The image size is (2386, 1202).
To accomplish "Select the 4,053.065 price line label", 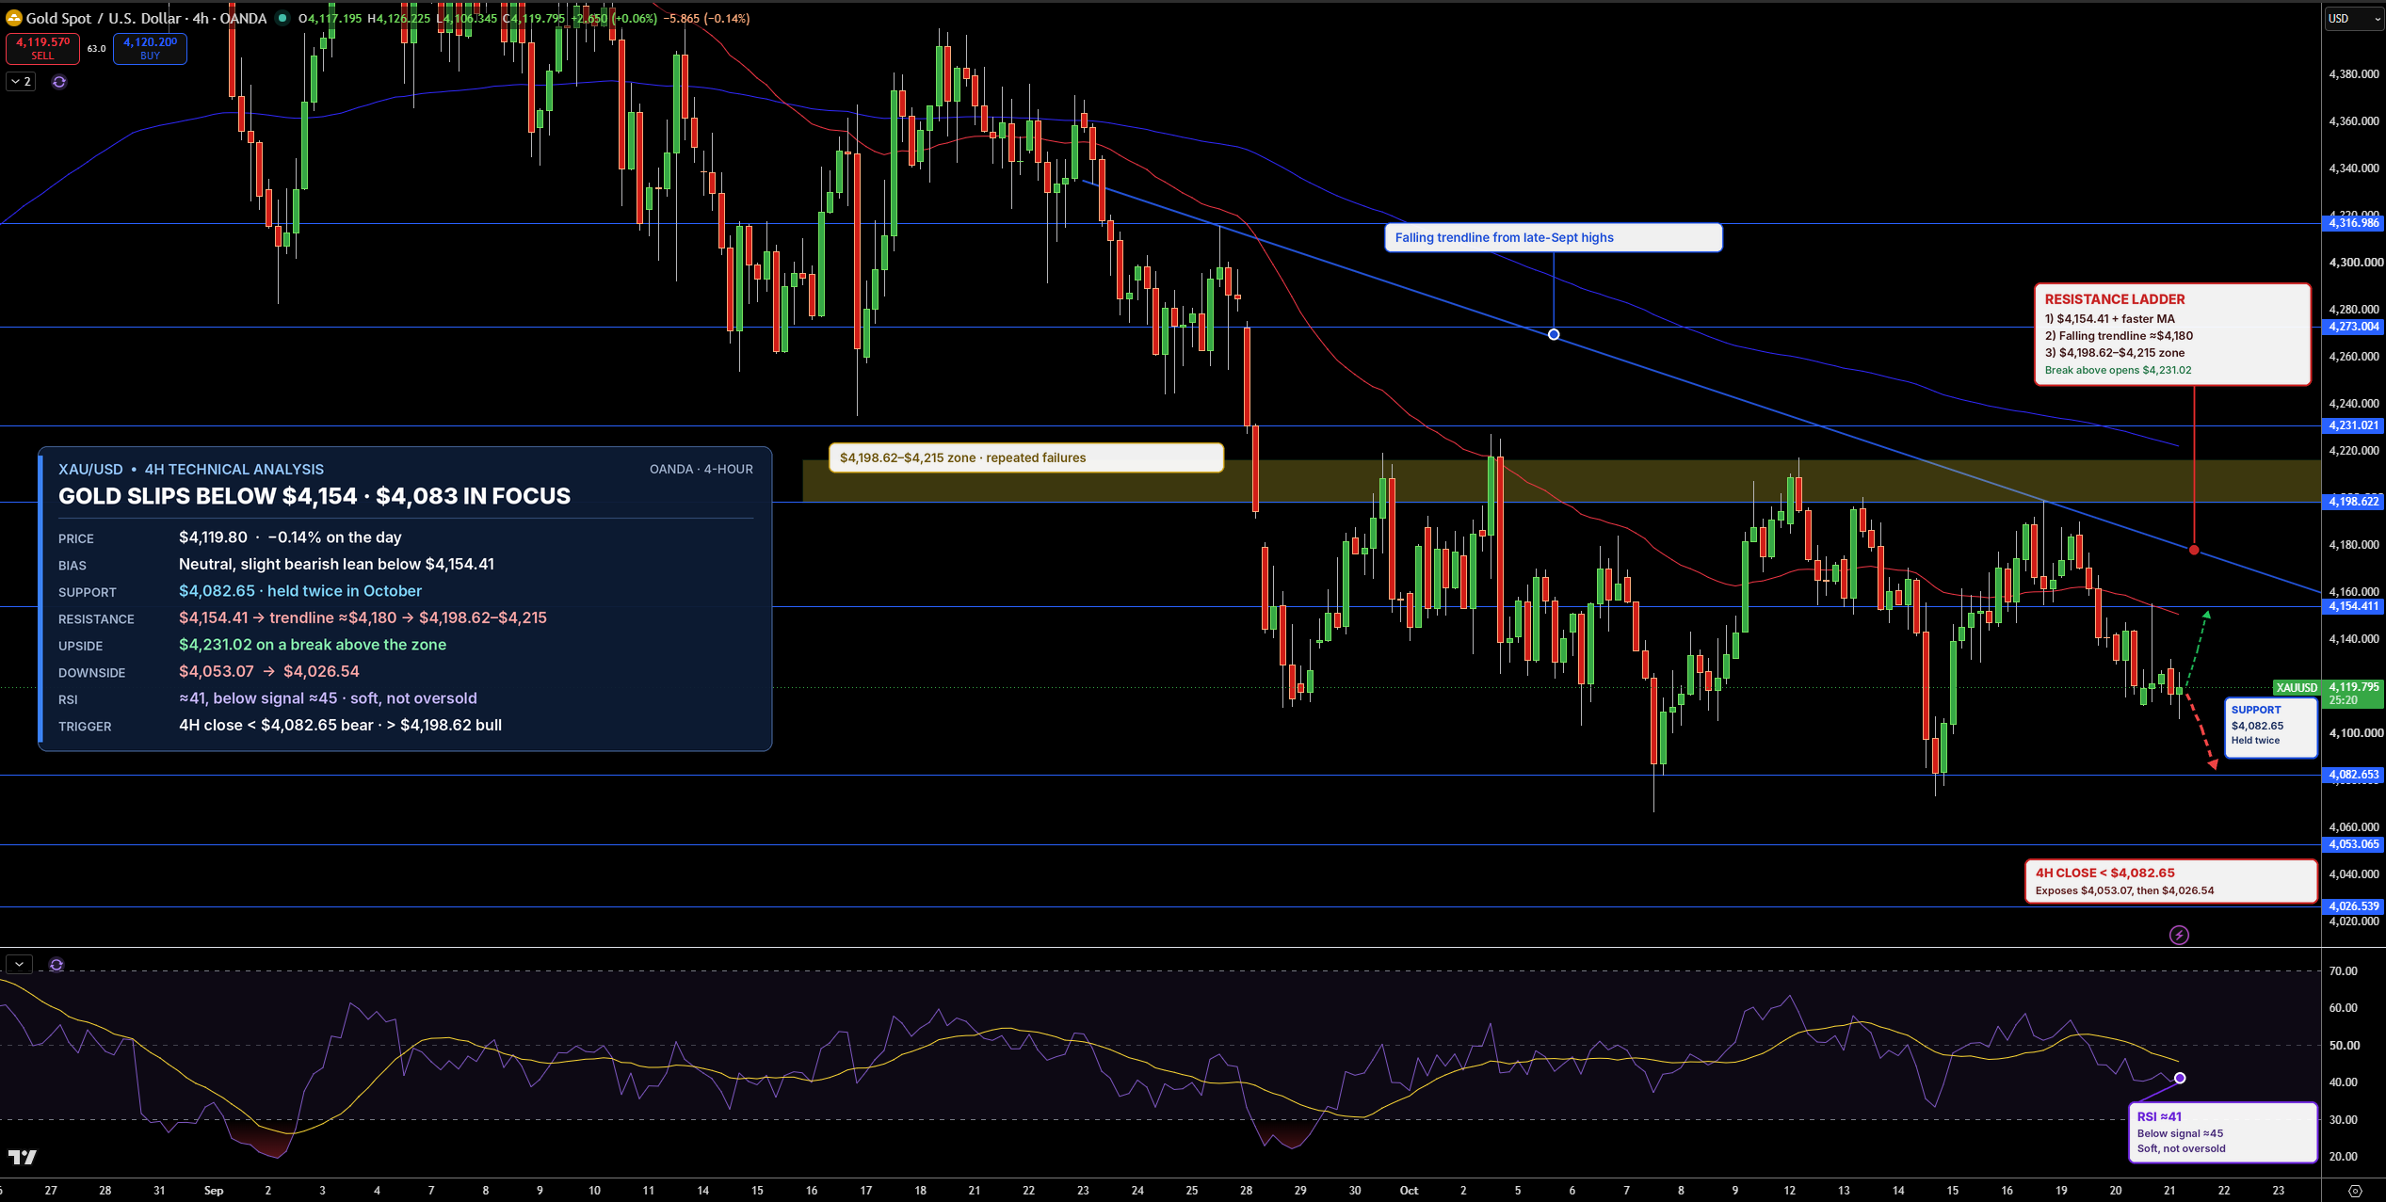I will tap(2353, 844).
